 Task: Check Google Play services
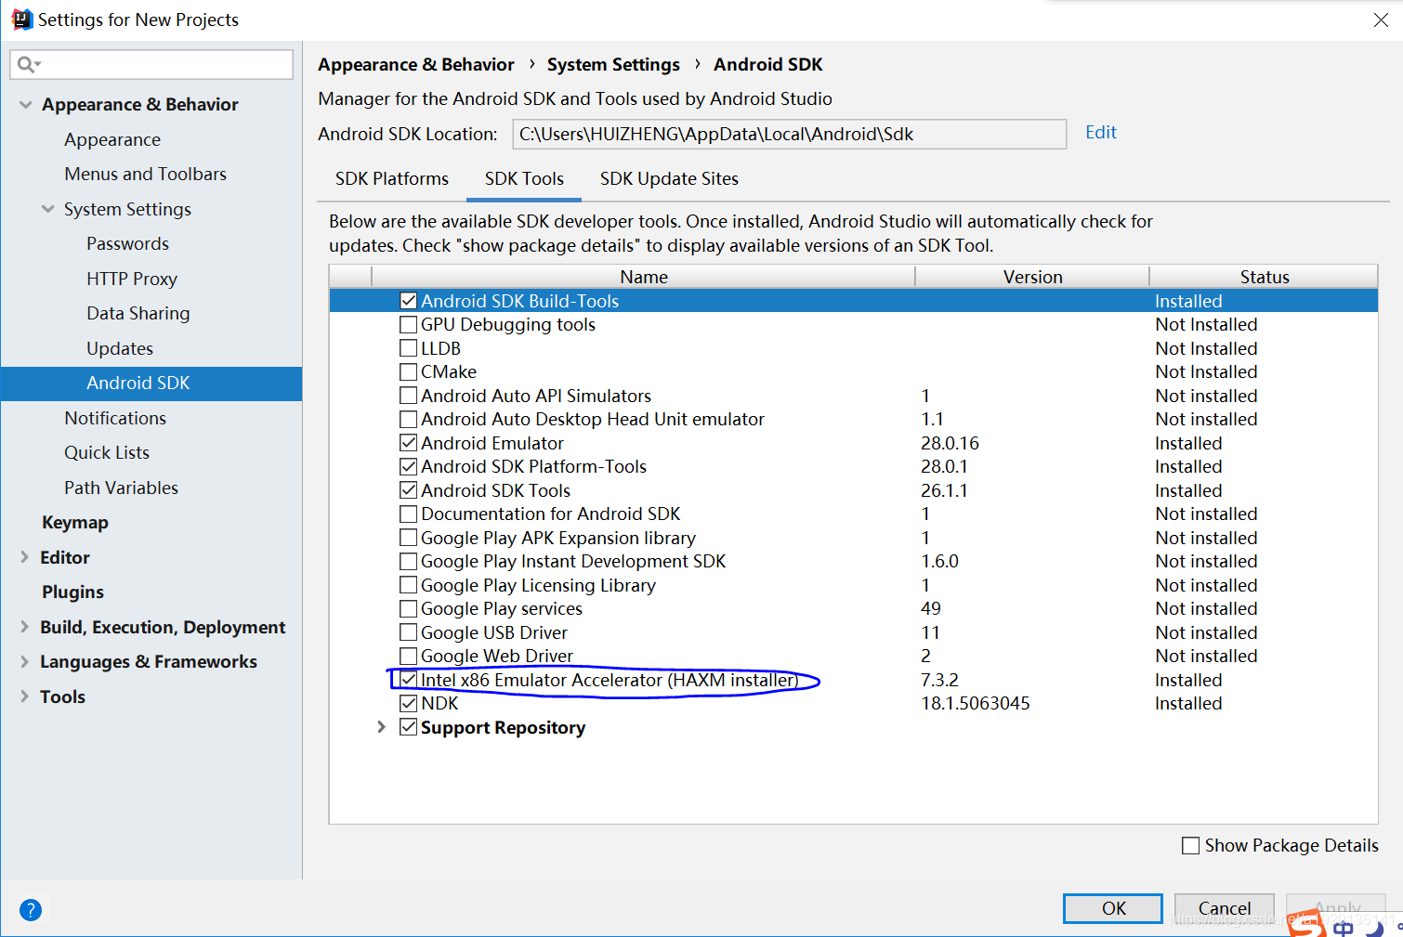408,608
